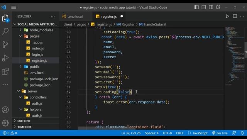Toggle the primary side bar layout

tap(196, 7)
